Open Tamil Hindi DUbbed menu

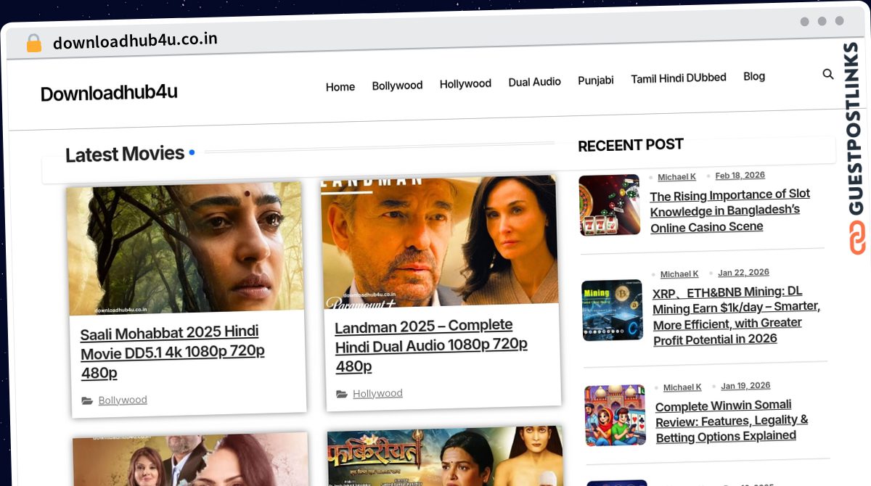tap(678, 78)
